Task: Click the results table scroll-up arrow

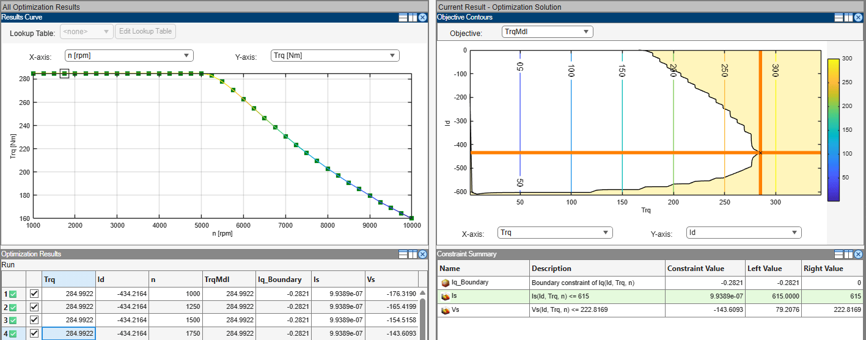Action: tap(422, 293)
